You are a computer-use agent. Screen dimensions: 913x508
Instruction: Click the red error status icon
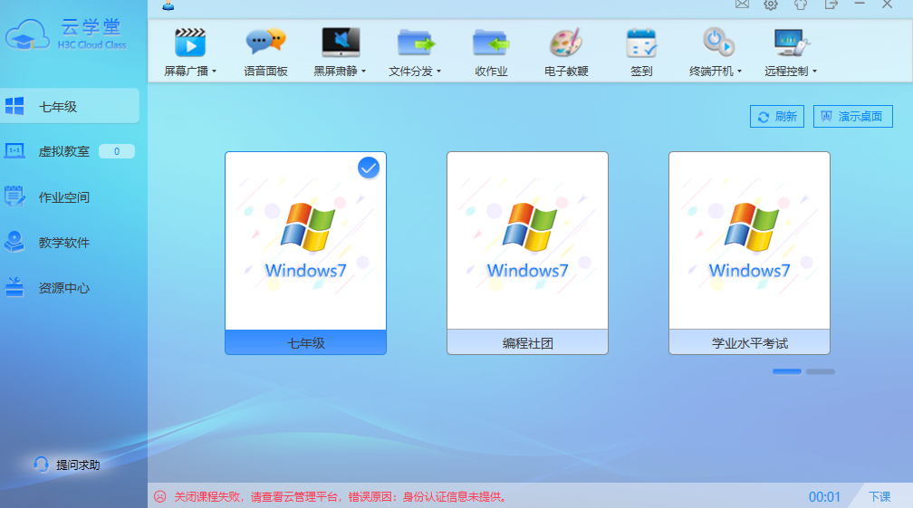click(160, 496)
